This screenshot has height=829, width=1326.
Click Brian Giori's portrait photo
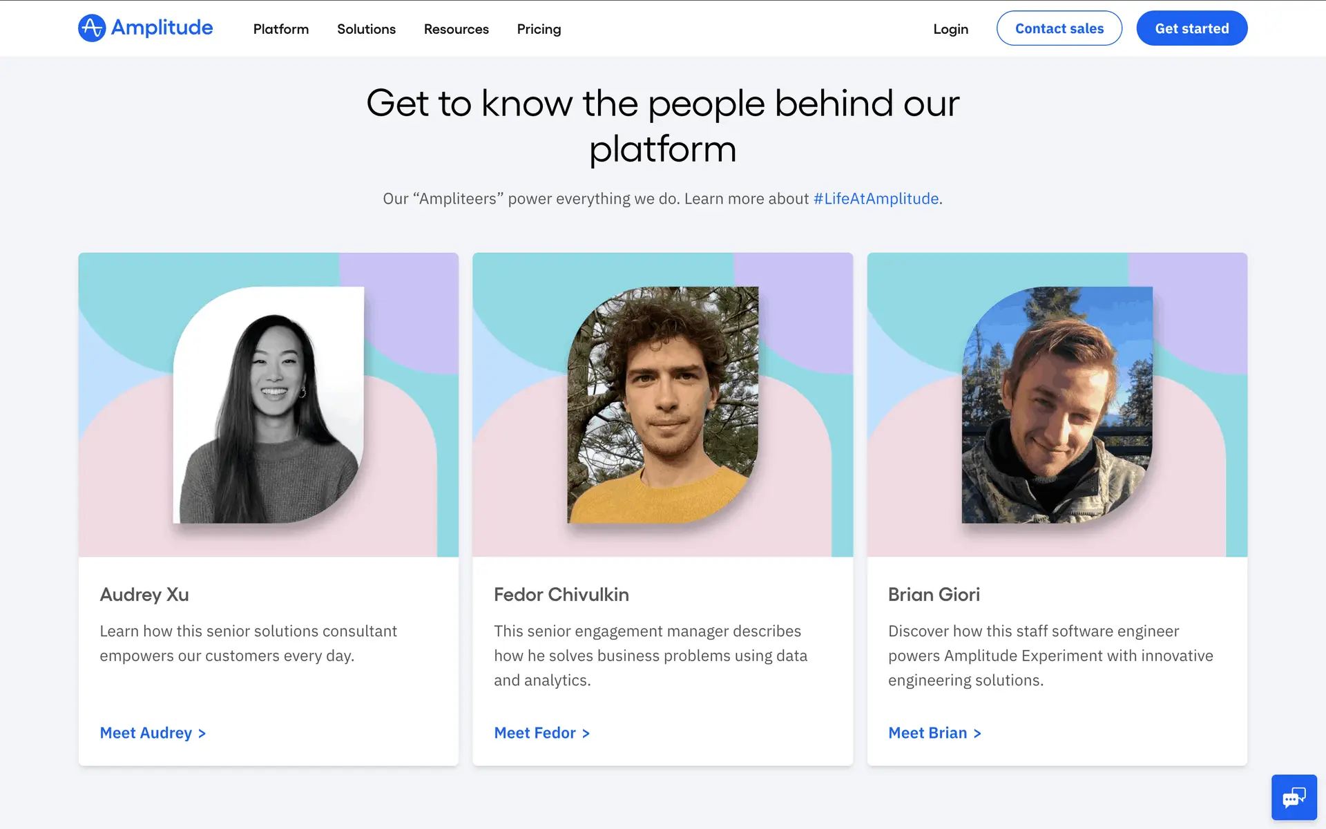coord(1057,405)
